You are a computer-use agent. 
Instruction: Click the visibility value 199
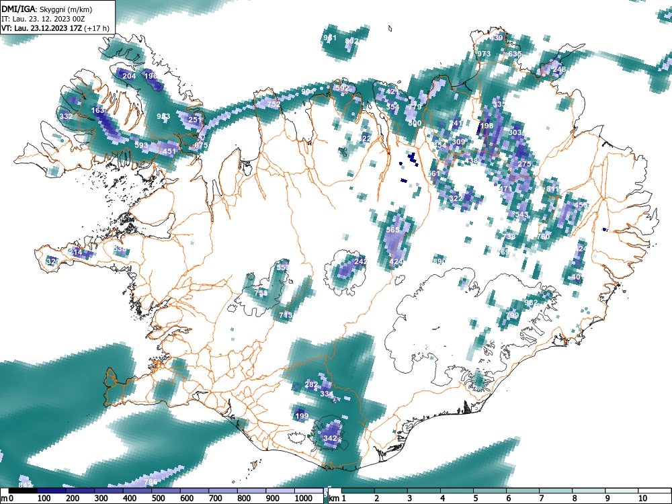point(302,416)
